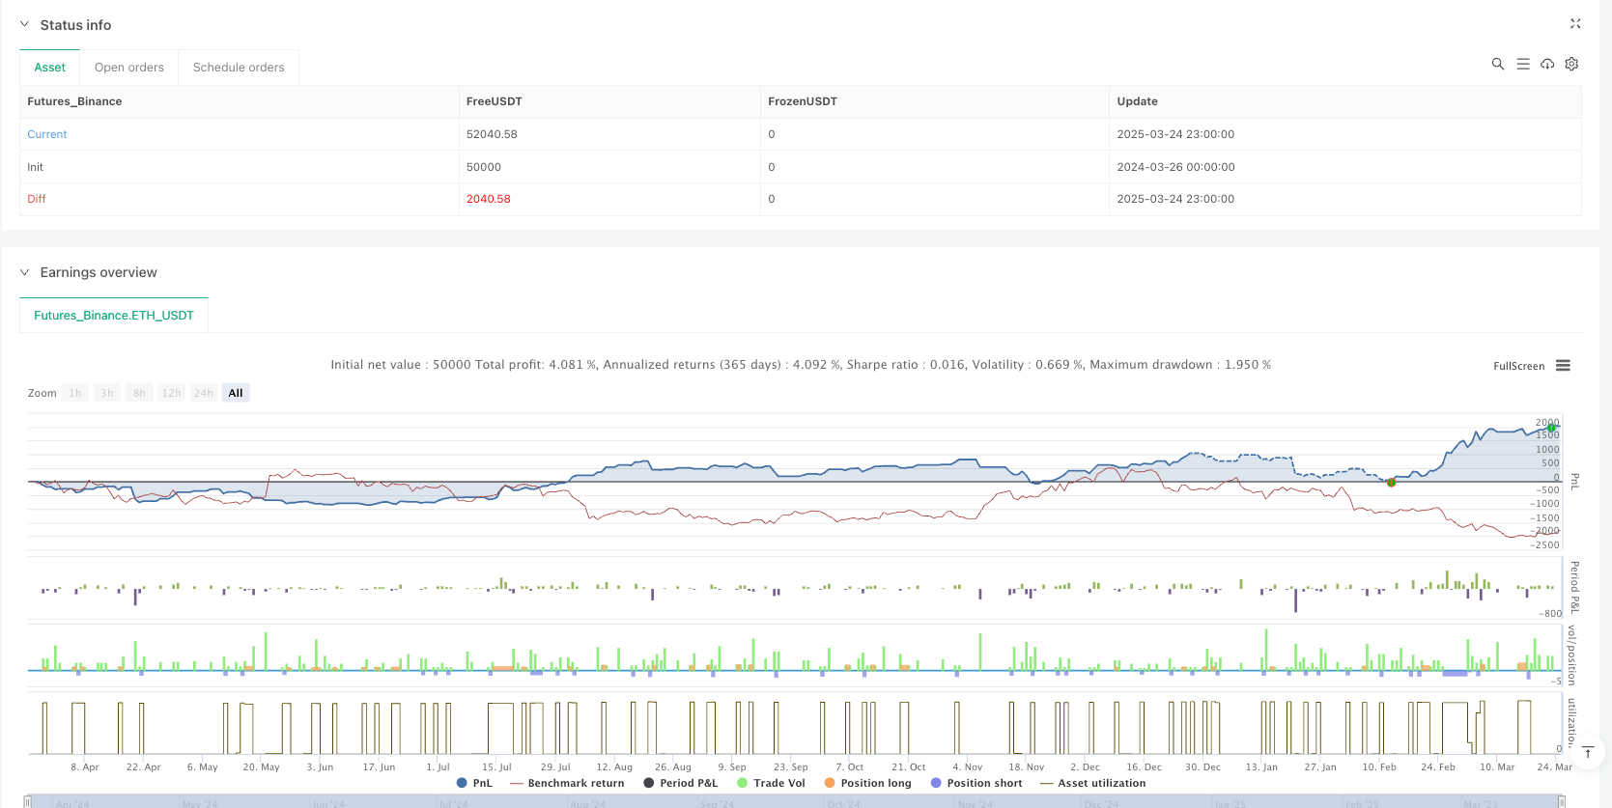Click the scroll-to-top arrow button
Viewport: 1612px width, 808px height.
pos(1587,752)
